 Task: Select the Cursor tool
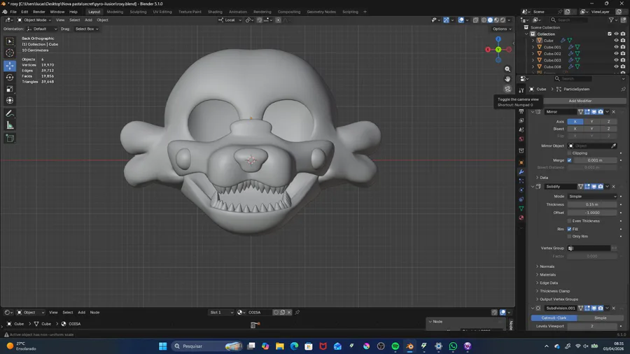pos(10,53)
